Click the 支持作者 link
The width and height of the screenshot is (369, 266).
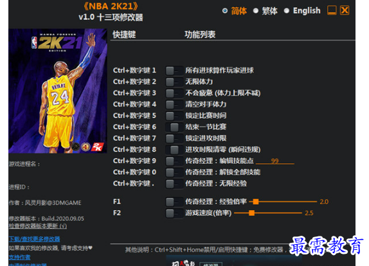pos(20,257)
